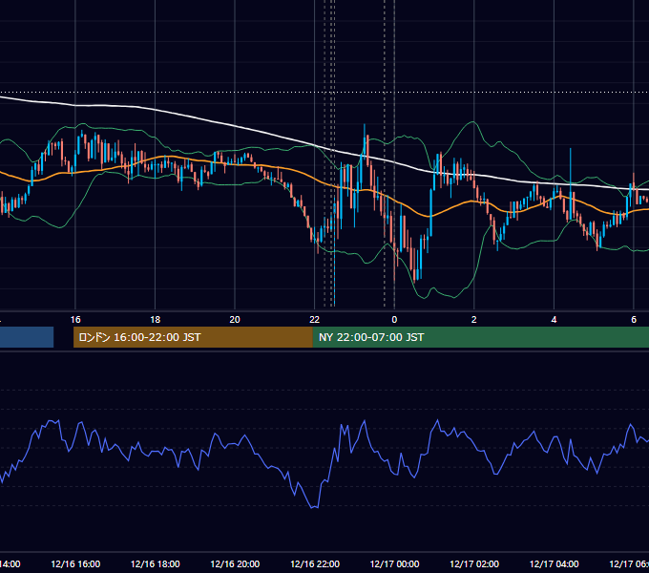Click the 12/16 16:00 time label
The height and width of the screenshot is (573, 649).
[x=75, y=563]
